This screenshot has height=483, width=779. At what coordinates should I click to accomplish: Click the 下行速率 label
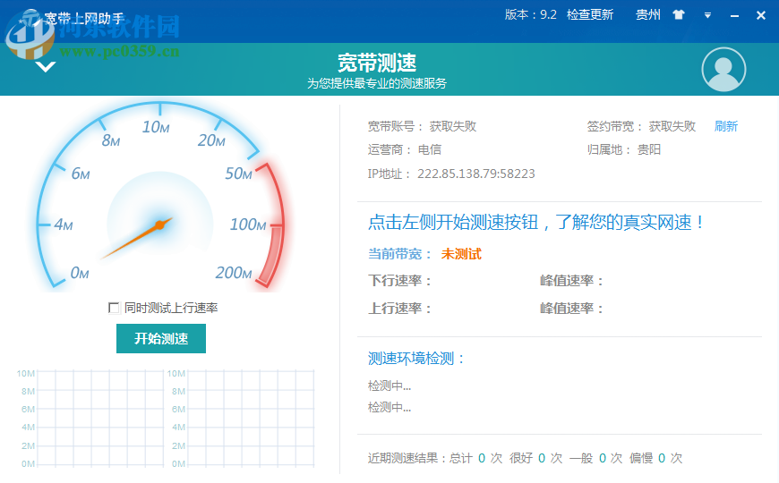(399, 281)
